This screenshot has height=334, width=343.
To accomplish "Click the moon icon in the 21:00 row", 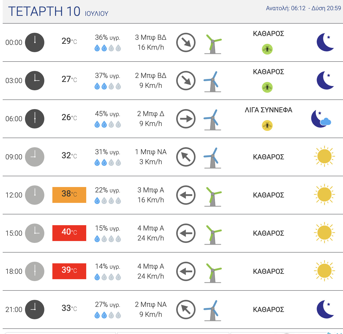I will [325, 309].
